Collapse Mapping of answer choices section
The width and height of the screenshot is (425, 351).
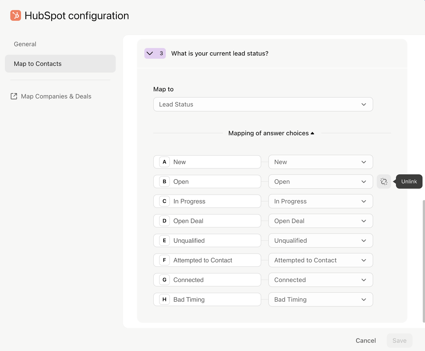271,133
